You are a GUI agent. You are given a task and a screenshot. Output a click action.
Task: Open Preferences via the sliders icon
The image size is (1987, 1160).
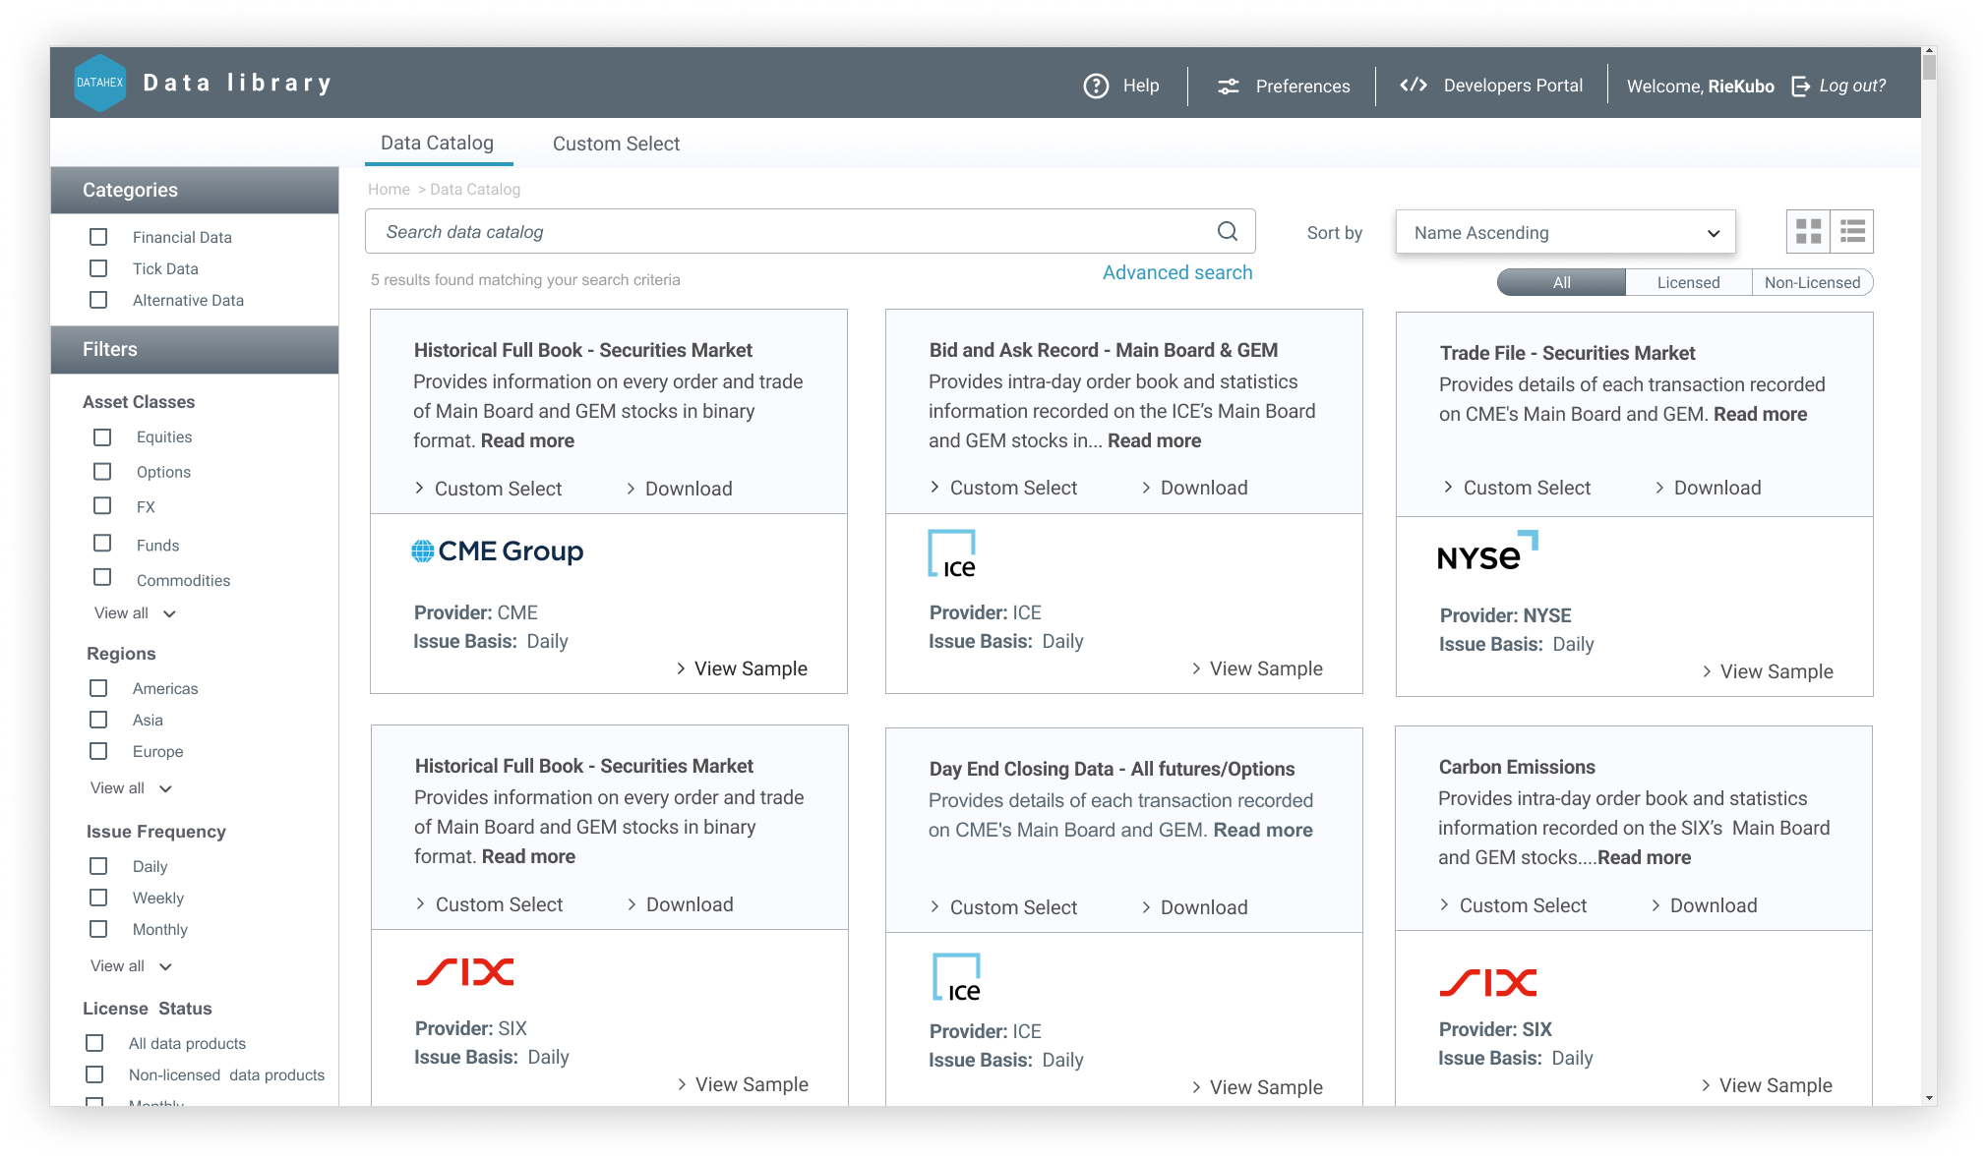tap(1227, 87)
